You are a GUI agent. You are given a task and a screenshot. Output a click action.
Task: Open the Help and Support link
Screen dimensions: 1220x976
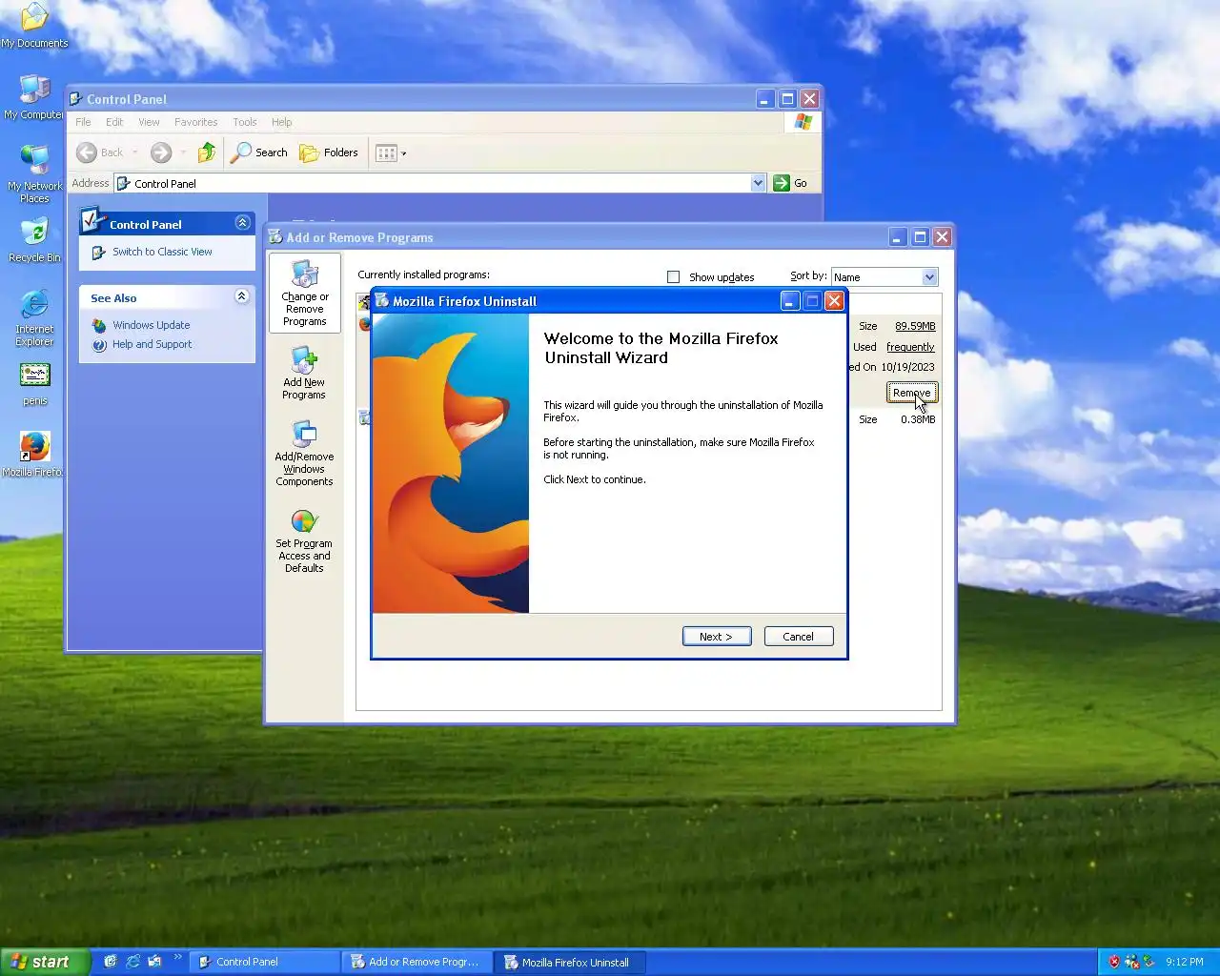[x=152, y=344]
